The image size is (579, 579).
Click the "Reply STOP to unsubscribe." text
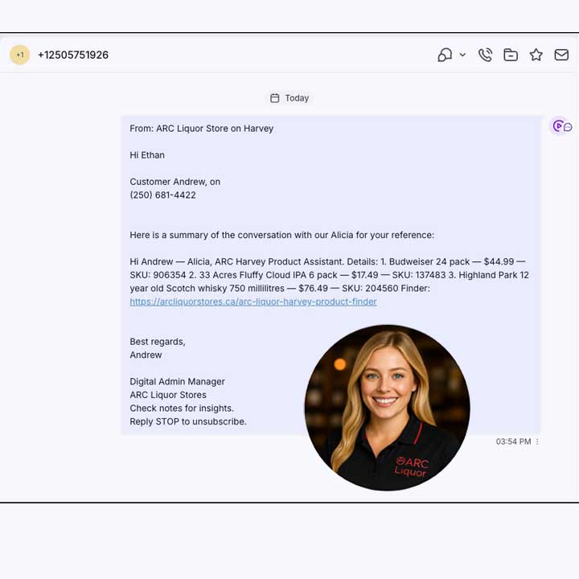pyautogui.click(x=188, y=421)
